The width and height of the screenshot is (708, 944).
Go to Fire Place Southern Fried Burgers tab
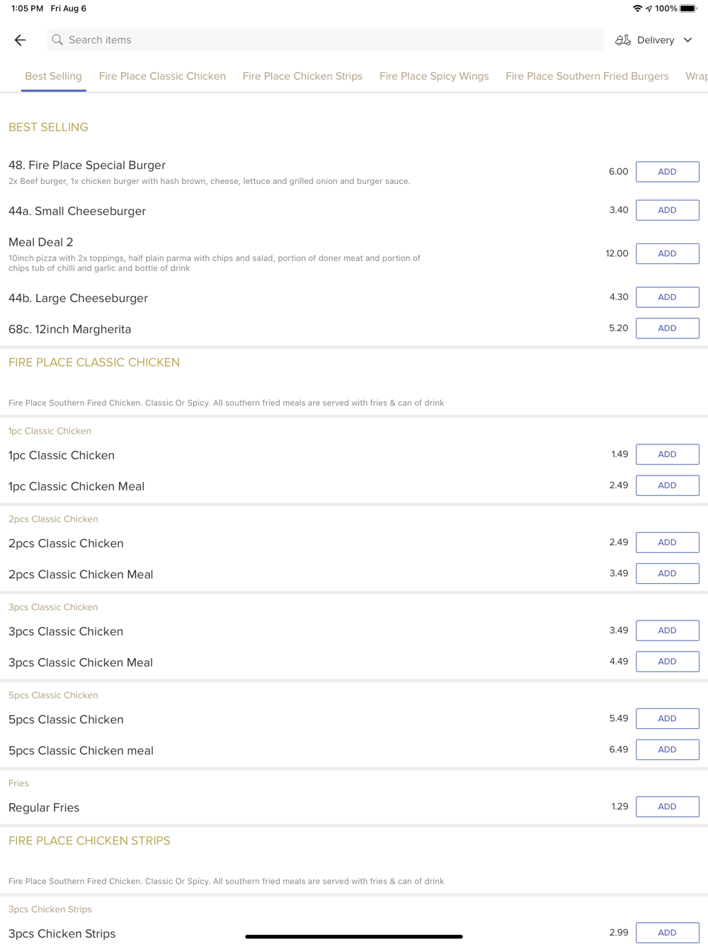tap(587, 76)
